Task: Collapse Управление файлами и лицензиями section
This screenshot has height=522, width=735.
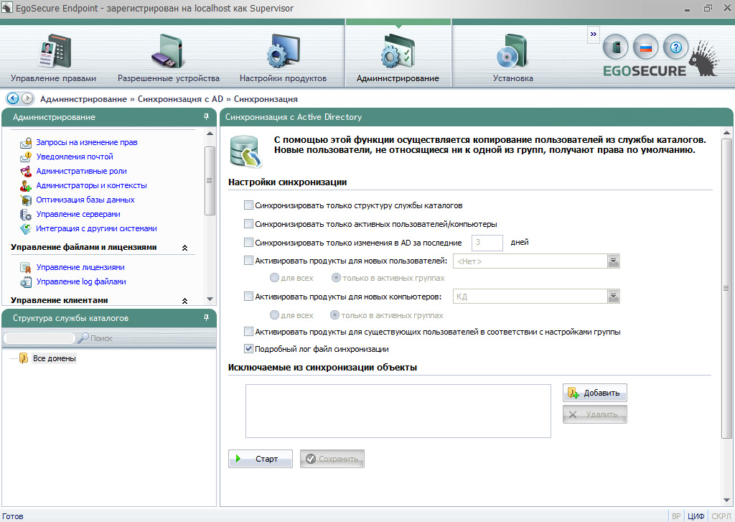Action: pyautogui.click(x=184, y=248)
